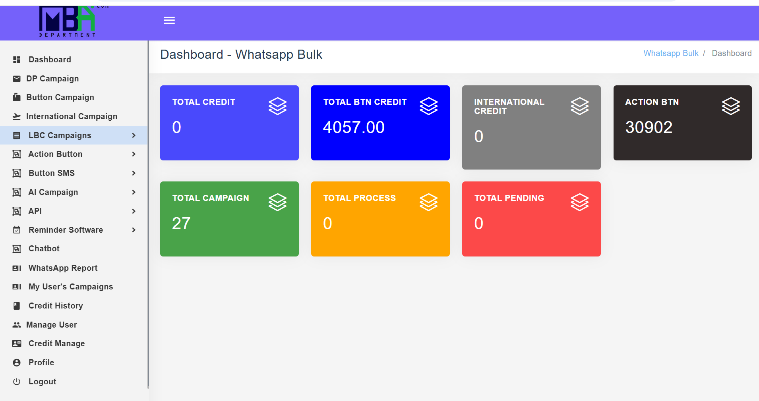The width and height of the screenshot is (759, 401).
Task: Expand the Button SMS submenu arrow
Action: pyautogui.click(x=134, y=173)
